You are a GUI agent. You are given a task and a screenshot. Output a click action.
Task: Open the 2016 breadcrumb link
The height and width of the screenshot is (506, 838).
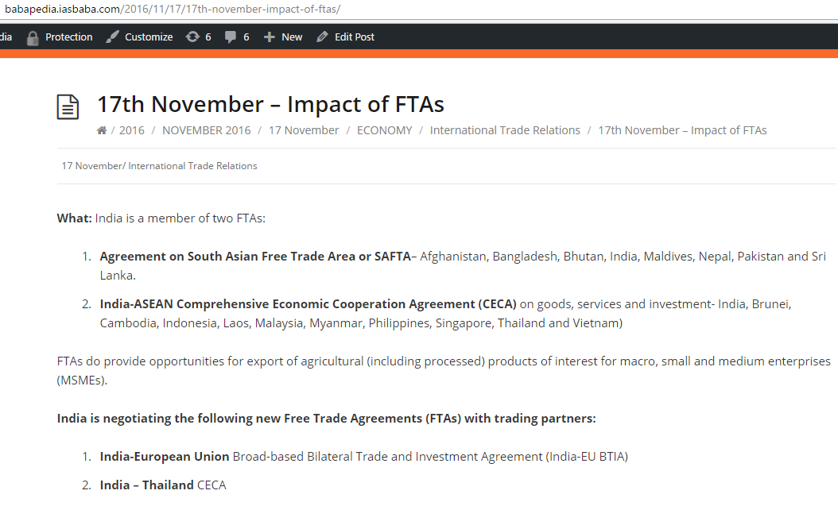131,130
